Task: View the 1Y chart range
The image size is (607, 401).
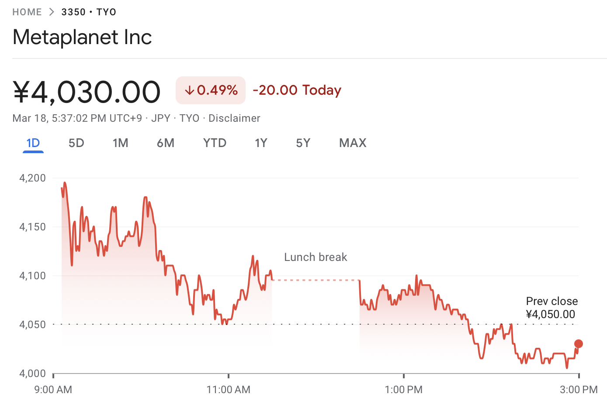Action: [261, 143]
